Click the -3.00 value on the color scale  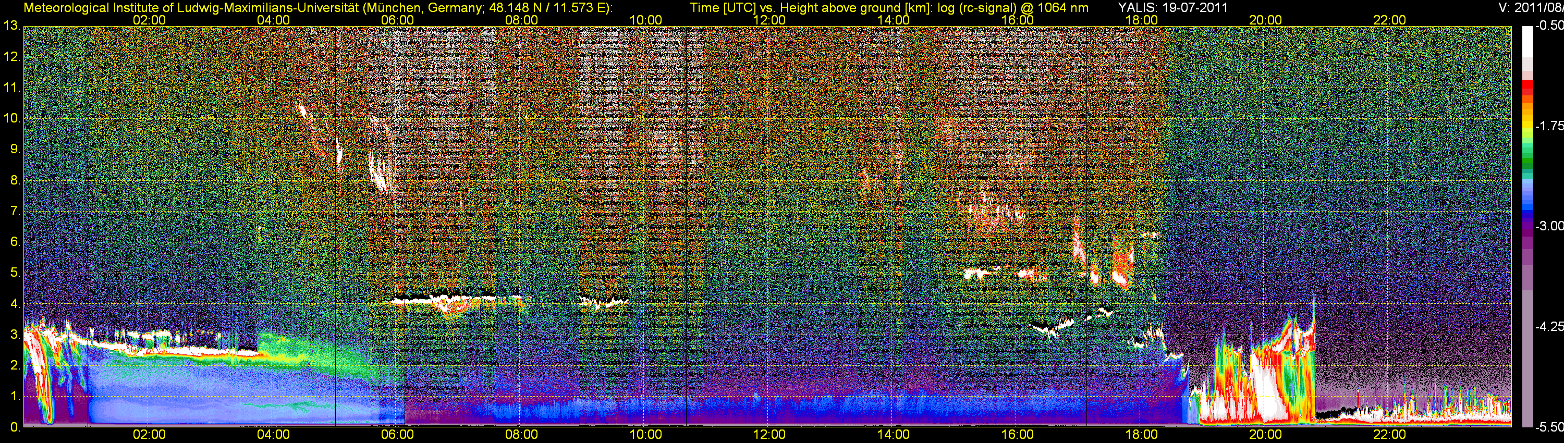[x=1549, y=226]
